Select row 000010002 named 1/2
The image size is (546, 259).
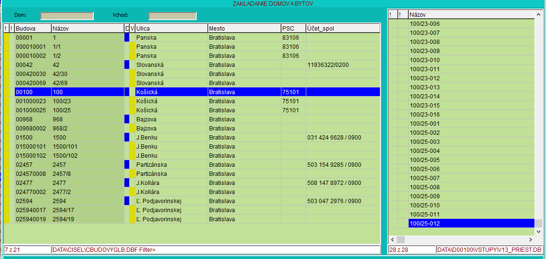191,55
